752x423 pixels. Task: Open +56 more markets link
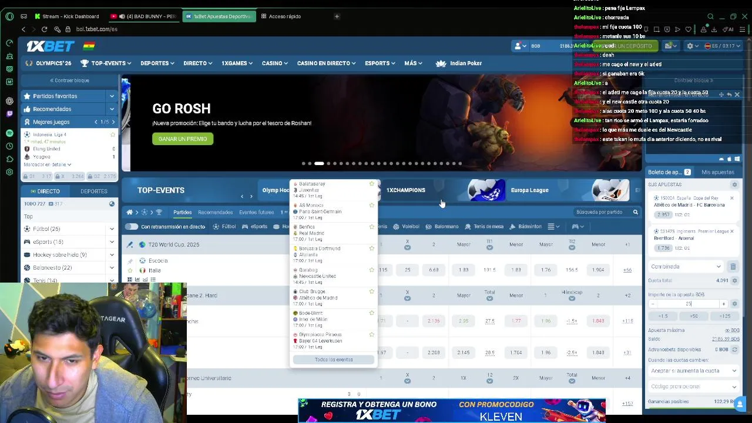(627, 270)
